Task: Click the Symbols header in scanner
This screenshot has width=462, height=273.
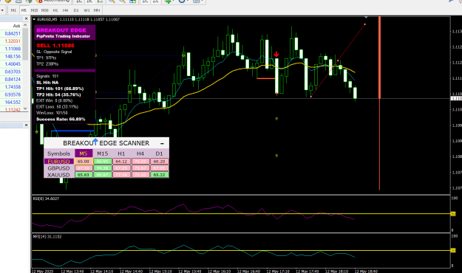Action: pyautogui.click(x=59, y=153)
